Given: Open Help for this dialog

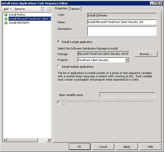Looking at the screenshot, I should [x=150, y=147].
